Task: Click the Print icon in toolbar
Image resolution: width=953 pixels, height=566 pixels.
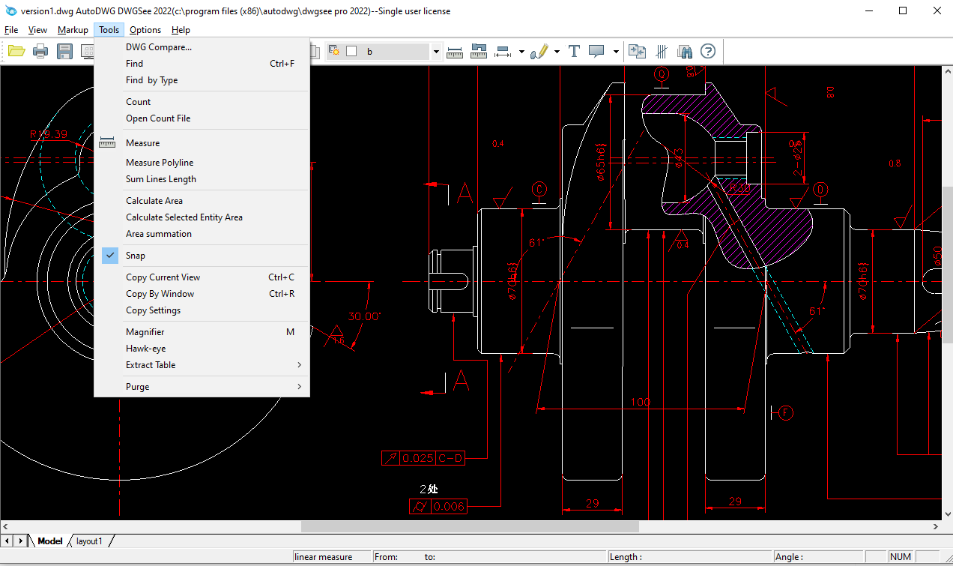Action: click(x=40, y=52)
